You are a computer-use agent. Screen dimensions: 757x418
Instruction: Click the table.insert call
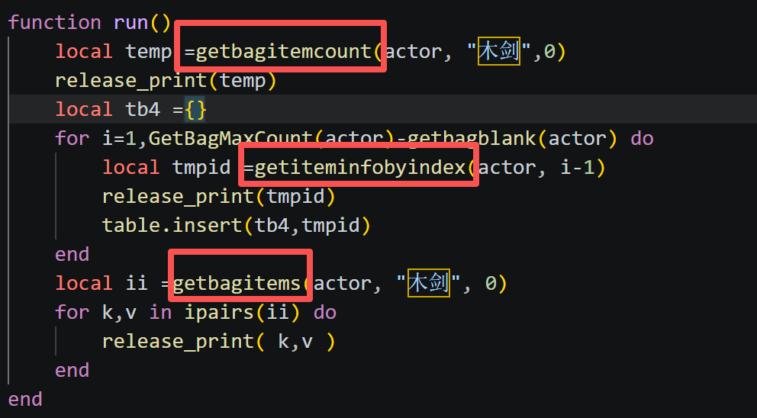click(236, 226)
